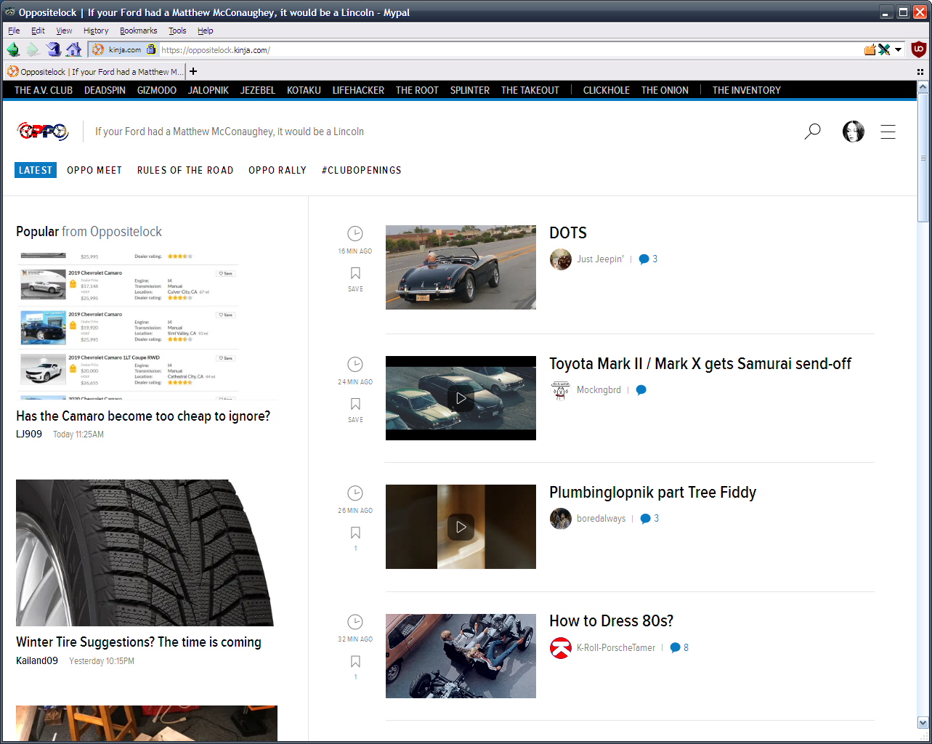The image size is (932, 744).
Task: Visit JALOPNIK from the top bar
Action: tap(208, 90)
